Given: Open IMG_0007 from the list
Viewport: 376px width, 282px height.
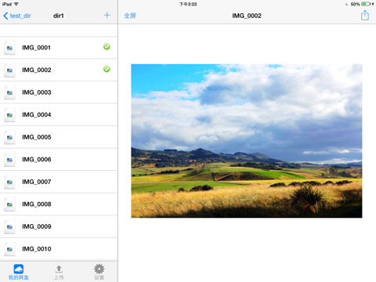Looking at the screenshot, I should tap(59, 182).
